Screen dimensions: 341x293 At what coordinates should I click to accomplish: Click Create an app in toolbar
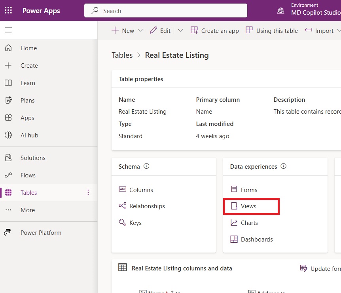coord(215,31)
